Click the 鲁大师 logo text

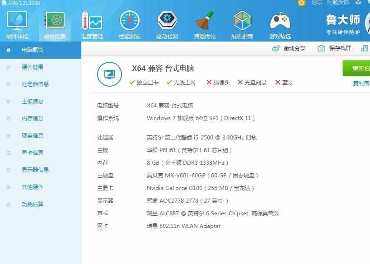point(343,20)
